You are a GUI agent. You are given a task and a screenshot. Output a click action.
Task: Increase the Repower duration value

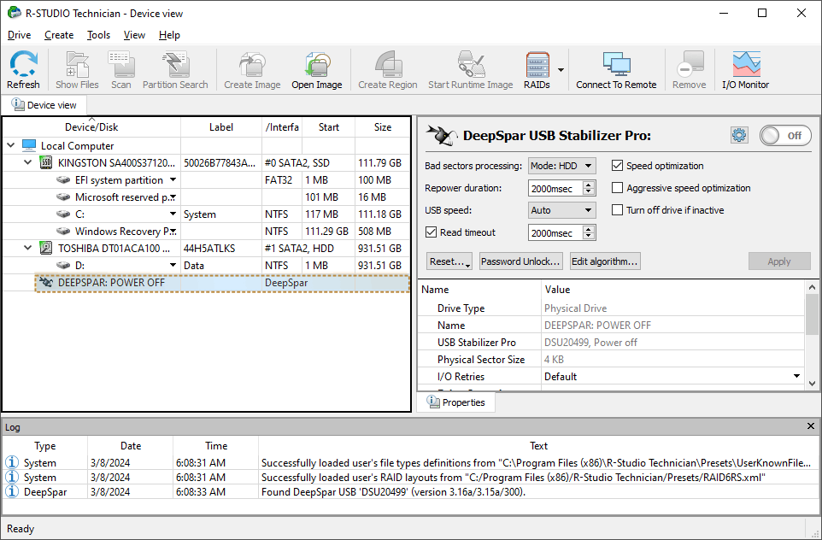tap(589, 185)
